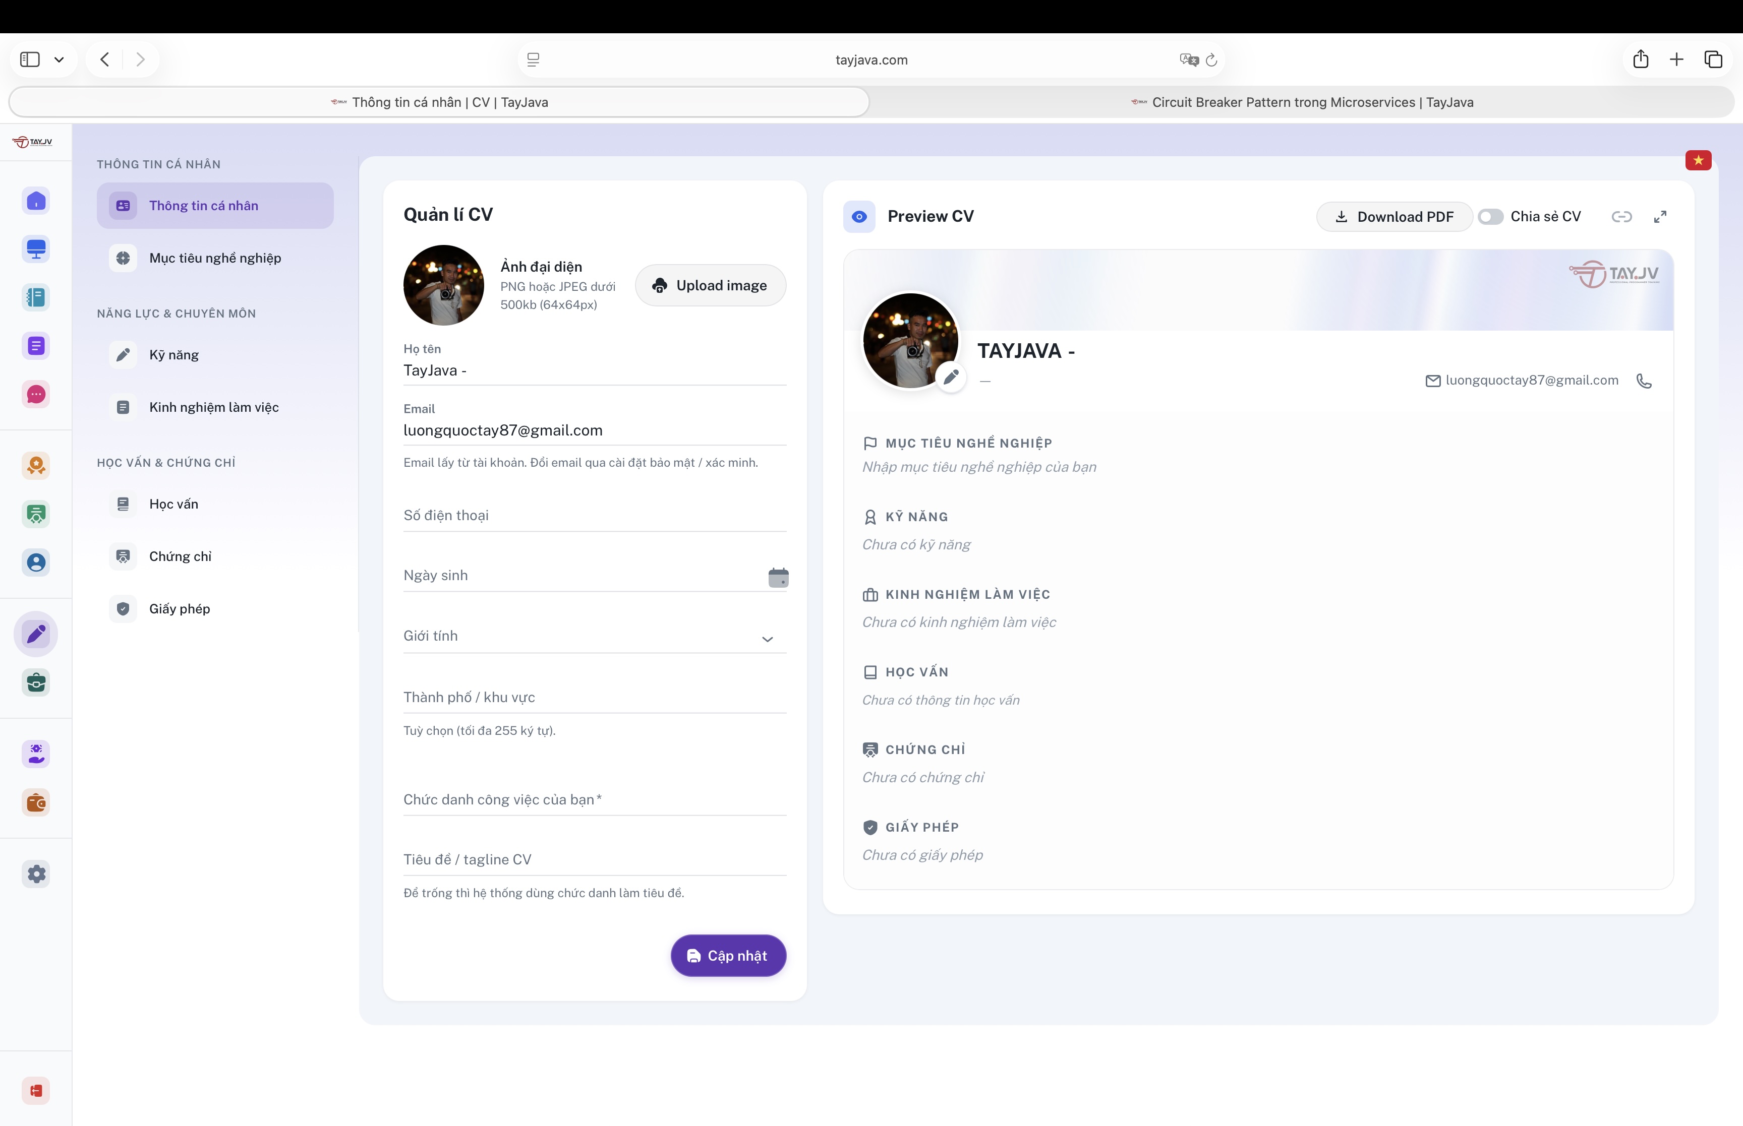This screenshot has height=1126, width=1743.
Task: Switch to Circuit Breaker Pattern tab
Action: click(1302, 102)
